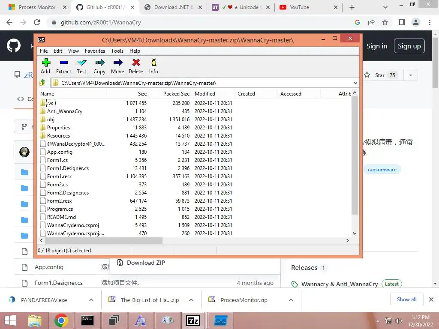Run the Test archive tool

[x=81, y=66]
